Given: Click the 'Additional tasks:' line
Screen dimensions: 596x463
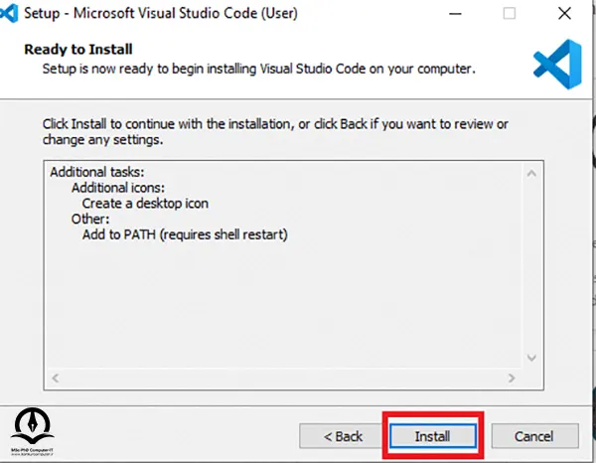Looking at the screenshot, I should pos(97,172).
